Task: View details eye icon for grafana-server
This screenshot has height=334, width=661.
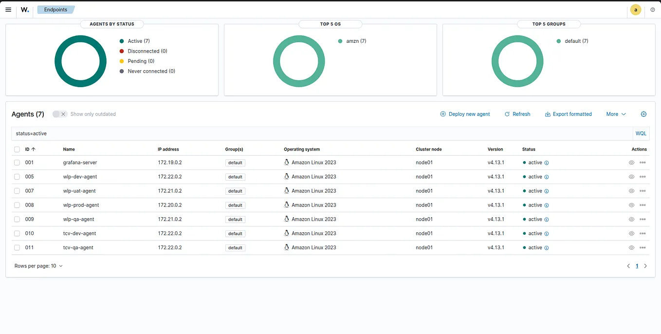Action: [631, 163]
